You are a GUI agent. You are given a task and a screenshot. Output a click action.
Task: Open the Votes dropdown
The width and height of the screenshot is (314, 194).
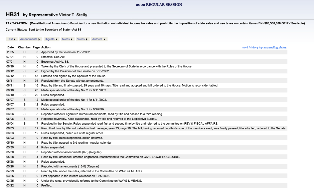point(82,39)
